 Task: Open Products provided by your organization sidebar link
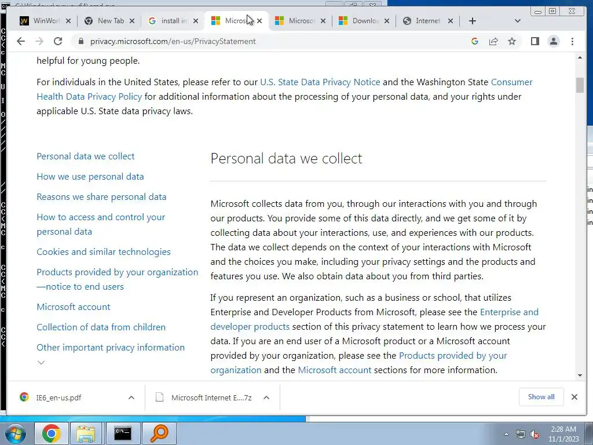click(117, 279)
